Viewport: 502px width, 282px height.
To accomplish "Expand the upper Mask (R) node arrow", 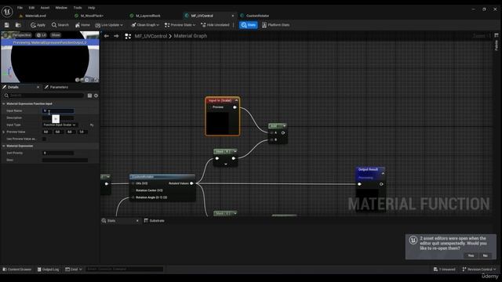I will pos(235,151).
